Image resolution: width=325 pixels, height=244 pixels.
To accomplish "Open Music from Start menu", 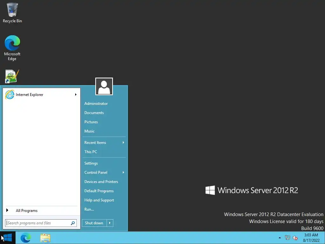I will pyautogui.click(x=89, y=131).
